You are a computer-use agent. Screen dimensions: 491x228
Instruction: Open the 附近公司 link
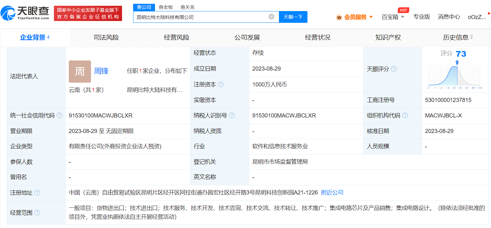(332, 193)
